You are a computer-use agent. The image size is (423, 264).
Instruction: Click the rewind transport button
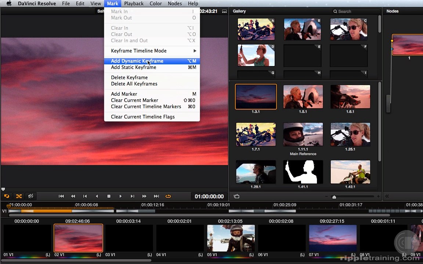(x=73, y=196)
